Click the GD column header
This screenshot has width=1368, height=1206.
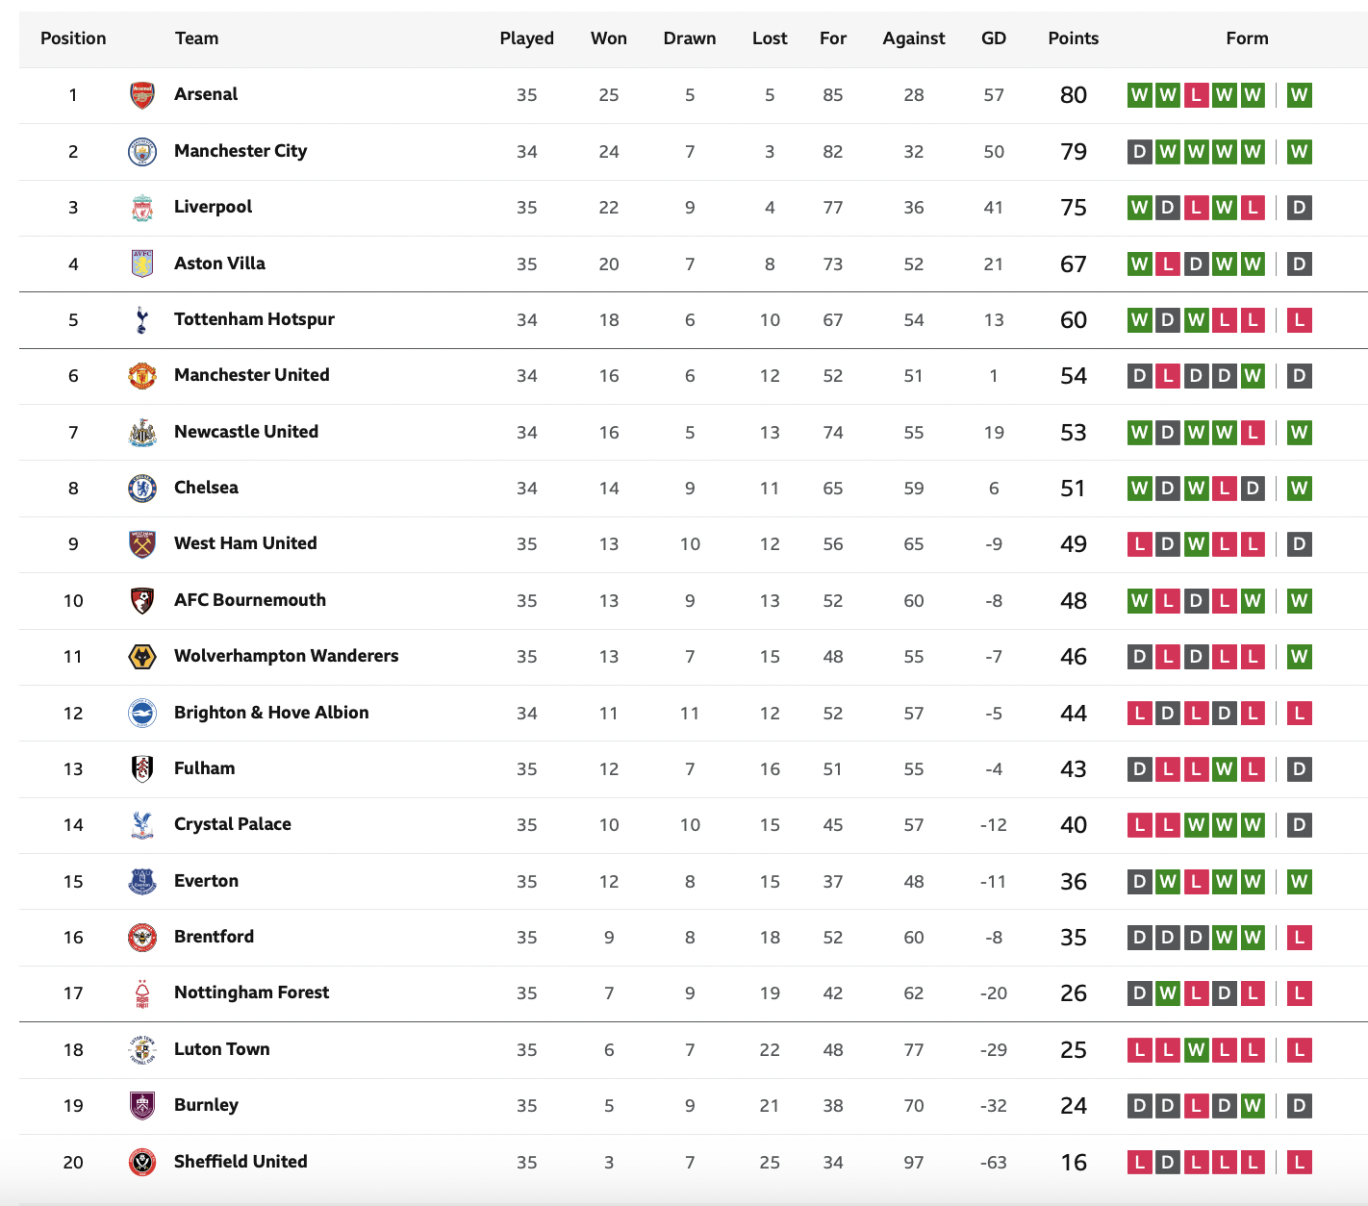[x=994, y=38]
